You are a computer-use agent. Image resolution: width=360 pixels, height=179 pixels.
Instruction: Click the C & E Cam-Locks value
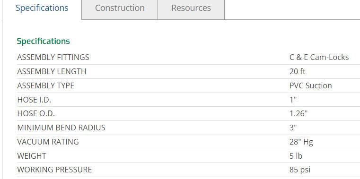[x=319, y=57]
